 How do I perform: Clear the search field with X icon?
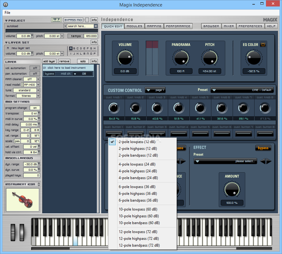tap(96, 26)
